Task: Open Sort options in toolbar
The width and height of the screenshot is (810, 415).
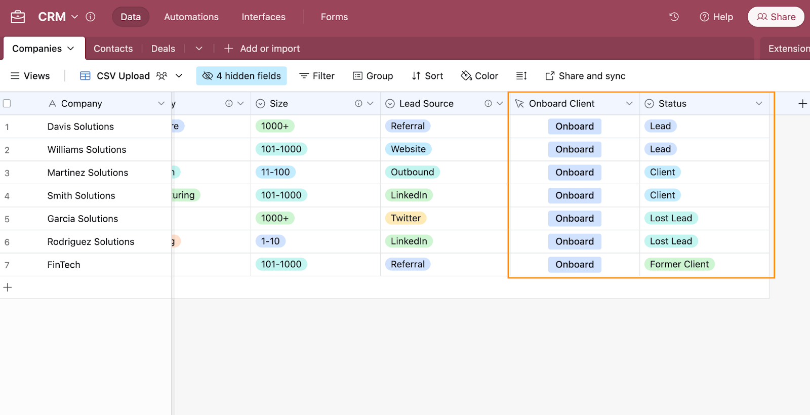Action: click(427, 76)
